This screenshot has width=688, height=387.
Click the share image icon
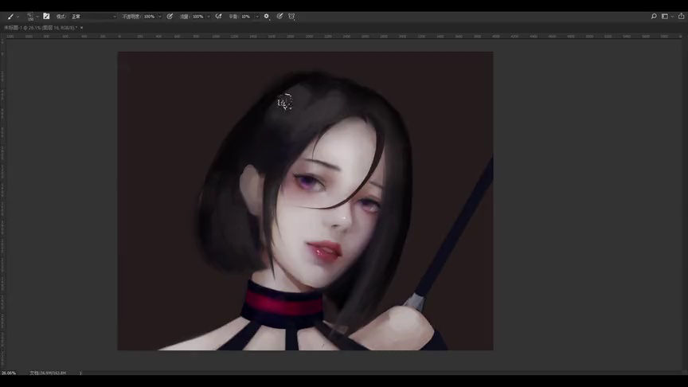(681, 16)
